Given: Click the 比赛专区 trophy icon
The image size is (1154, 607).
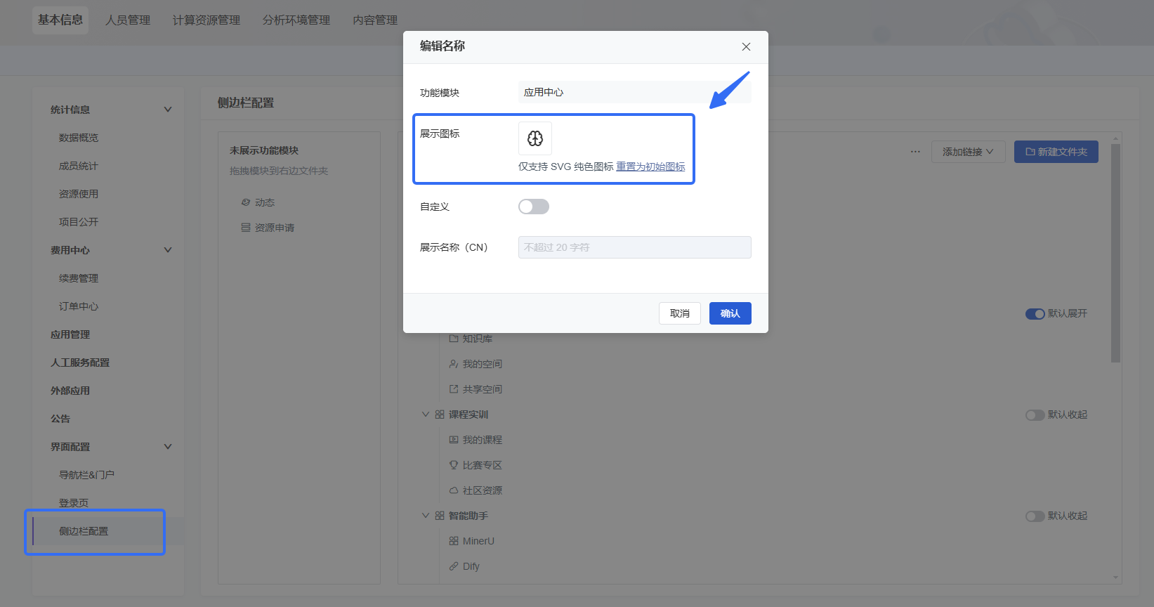Looking at the screenshot, I should point(454,465).
